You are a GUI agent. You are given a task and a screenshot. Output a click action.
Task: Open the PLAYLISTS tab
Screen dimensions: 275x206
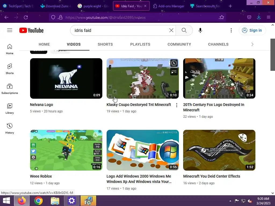[x=140, y=44]
